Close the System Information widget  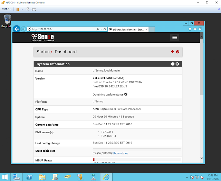[177, 64]
